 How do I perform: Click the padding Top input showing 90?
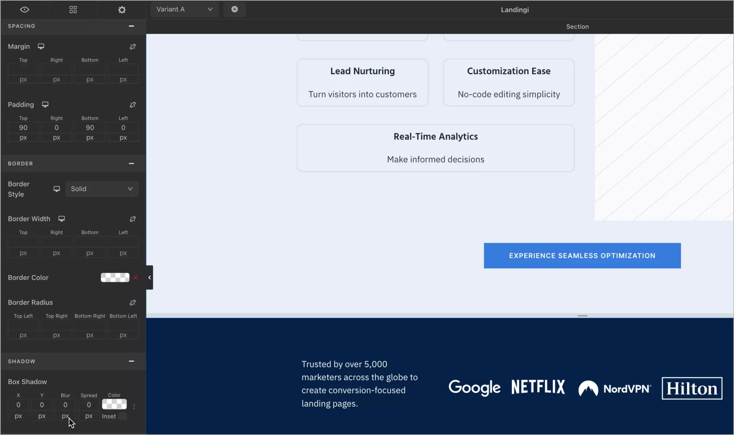(x=23, y=128)
